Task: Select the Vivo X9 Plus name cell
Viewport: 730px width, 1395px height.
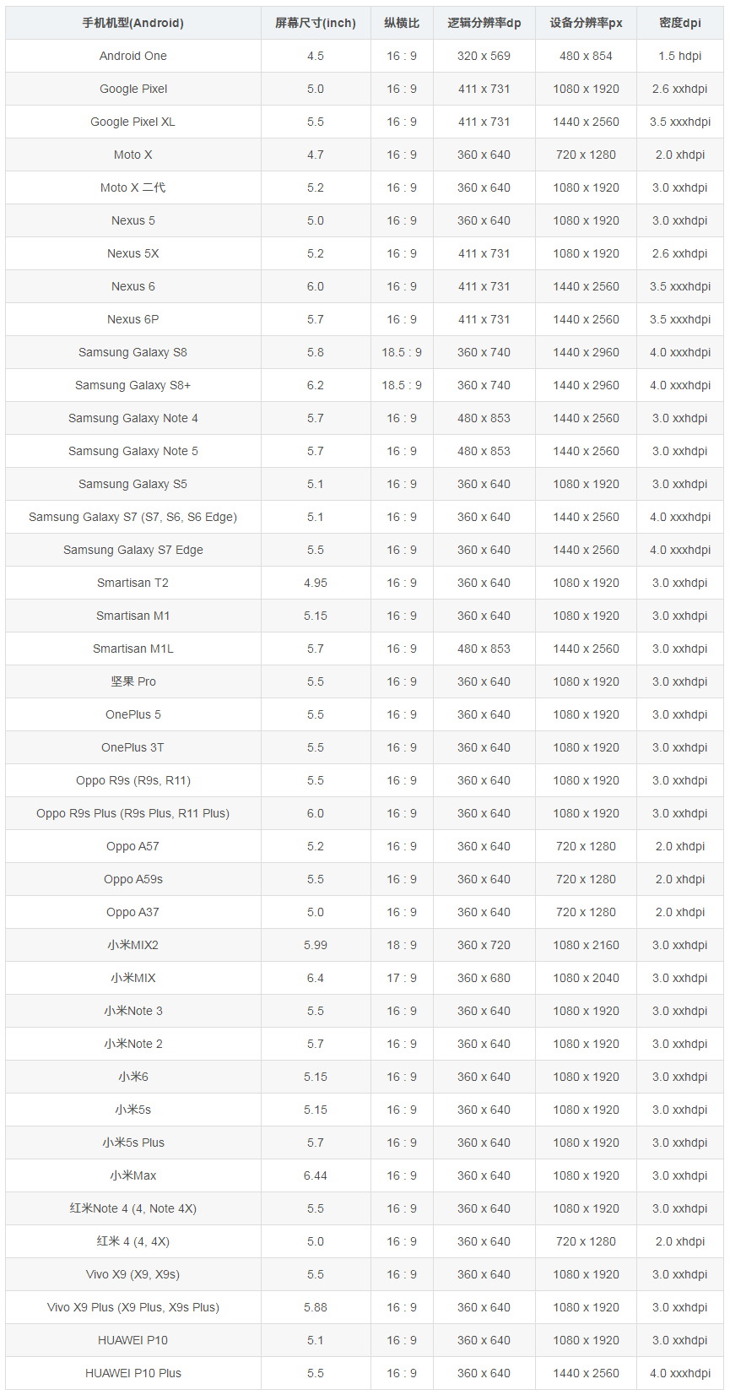Action: point(132,1307)
